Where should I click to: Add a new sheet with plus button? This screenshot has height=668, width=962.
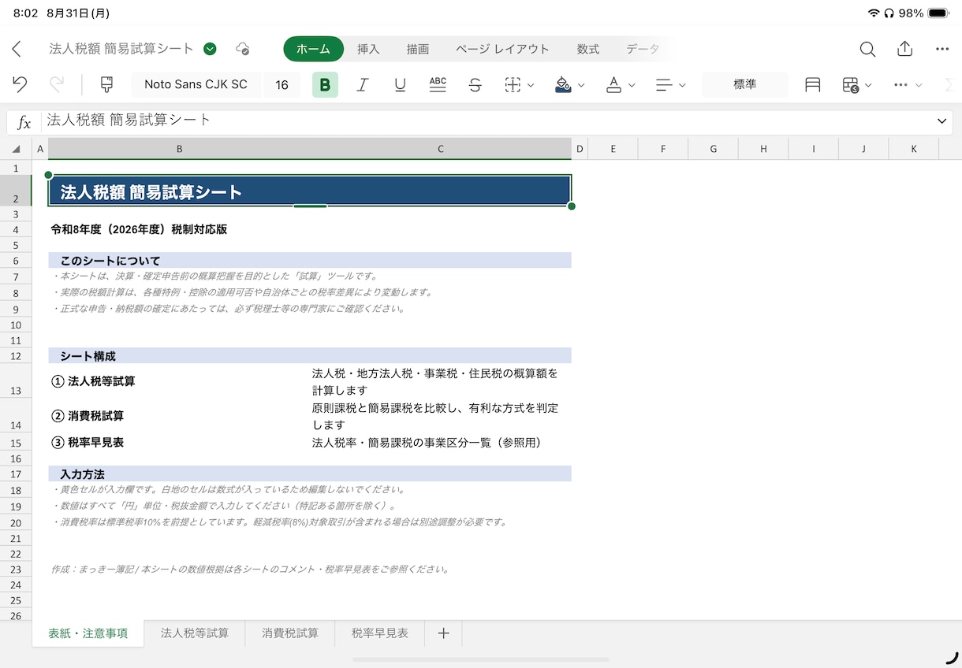coord(443,633)
